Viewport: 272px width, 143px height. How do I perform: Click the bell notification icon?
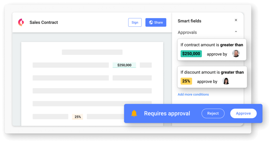click(134, 114)
